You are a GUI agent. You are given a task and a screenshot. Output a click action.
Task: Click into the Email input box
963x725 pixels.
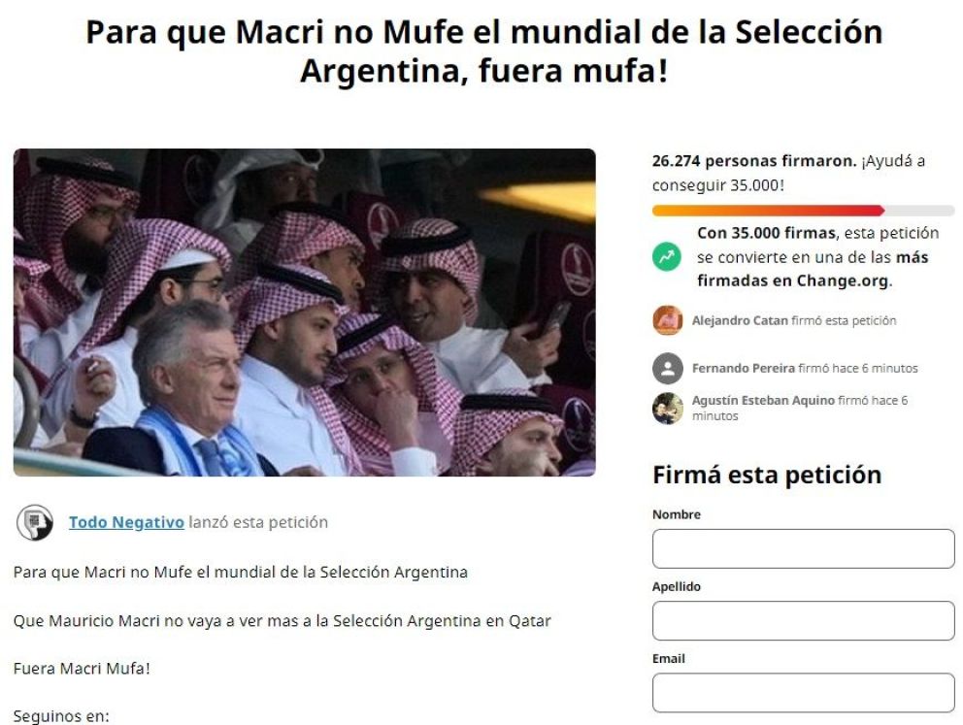tap(804, 692)
